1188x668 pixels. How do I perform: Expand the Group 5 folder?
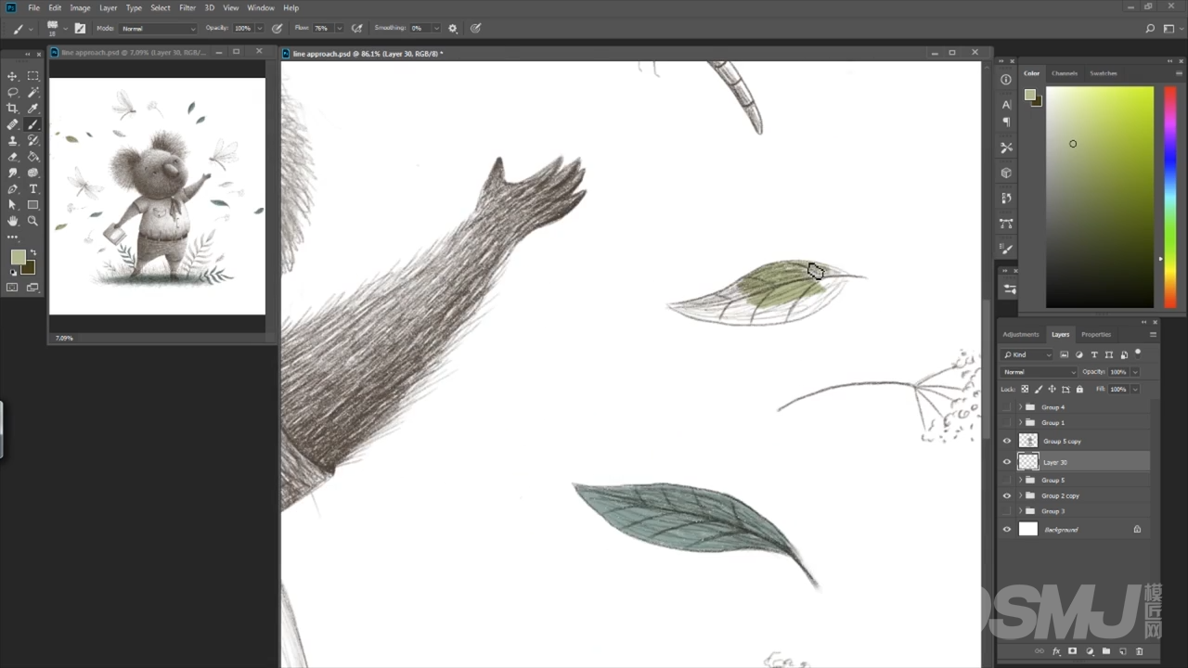[x=1020, y=480]
